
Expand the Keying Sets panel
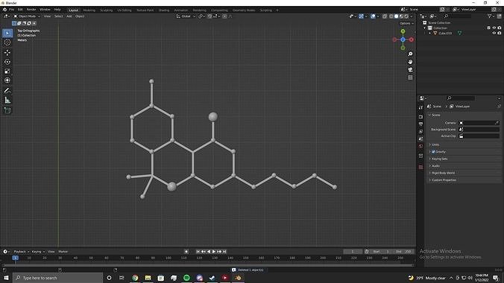click(464, 159)
